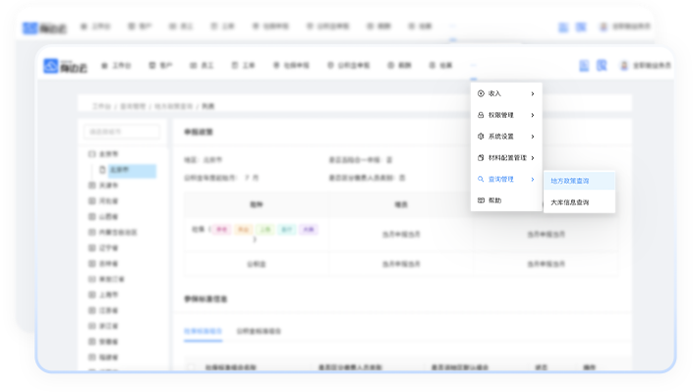The image size is (693, 392).
Task: Click the 帮助 help icon
Action: click(x=481, y=200)
